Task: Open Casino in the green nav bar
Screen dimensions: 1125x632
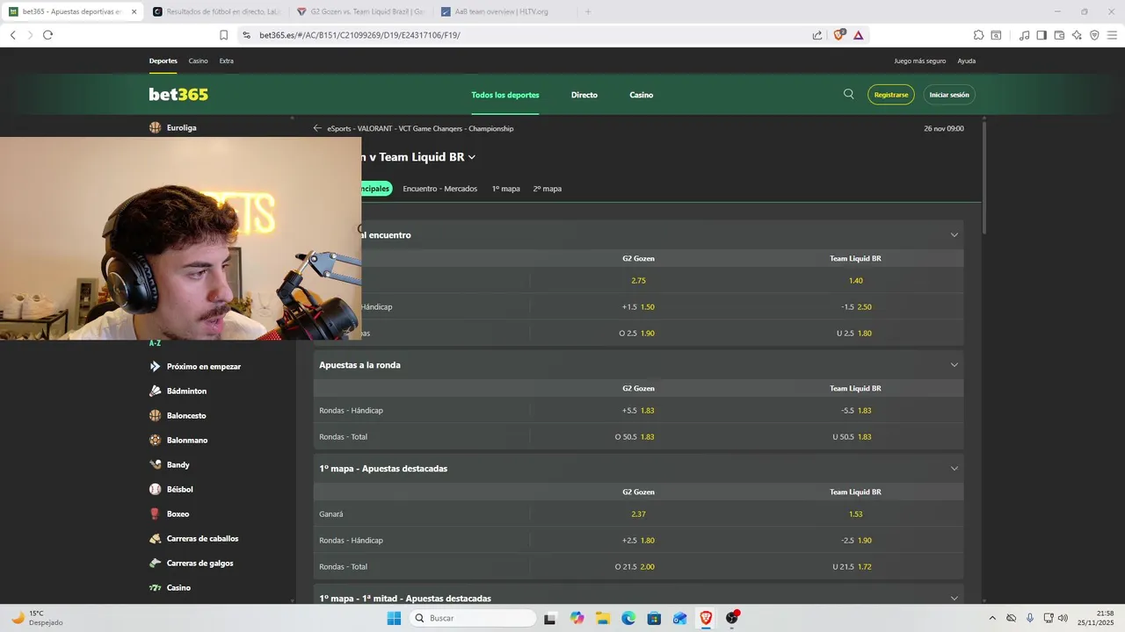Action: [642, 95]
